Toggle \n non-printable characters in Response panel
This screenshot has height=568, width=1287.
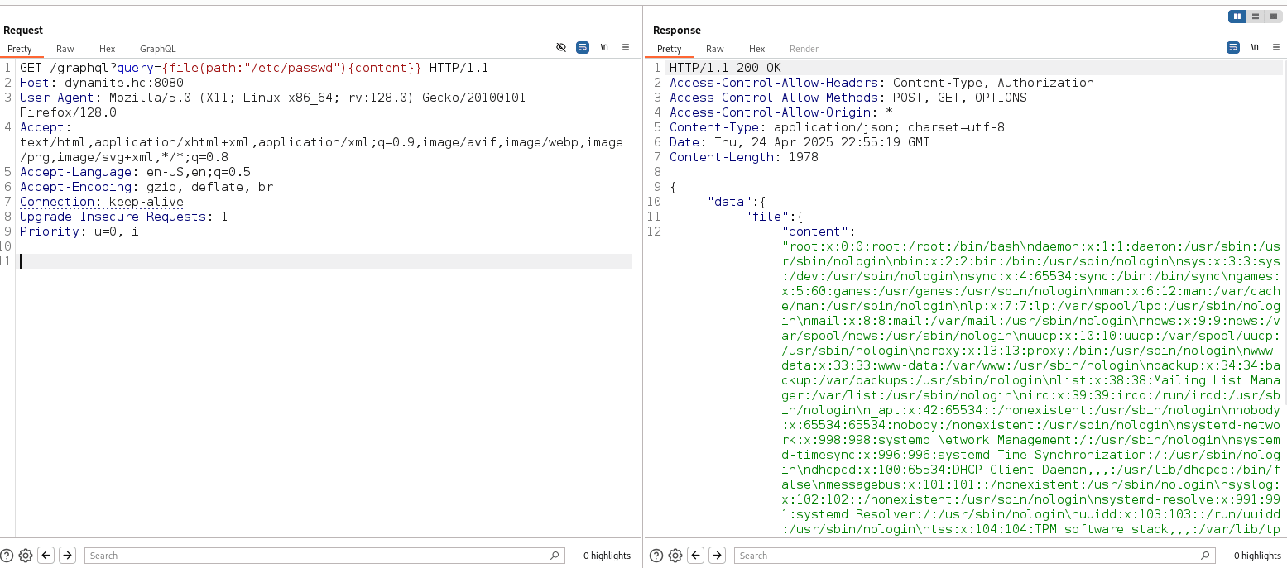[x=1255, y=48]
